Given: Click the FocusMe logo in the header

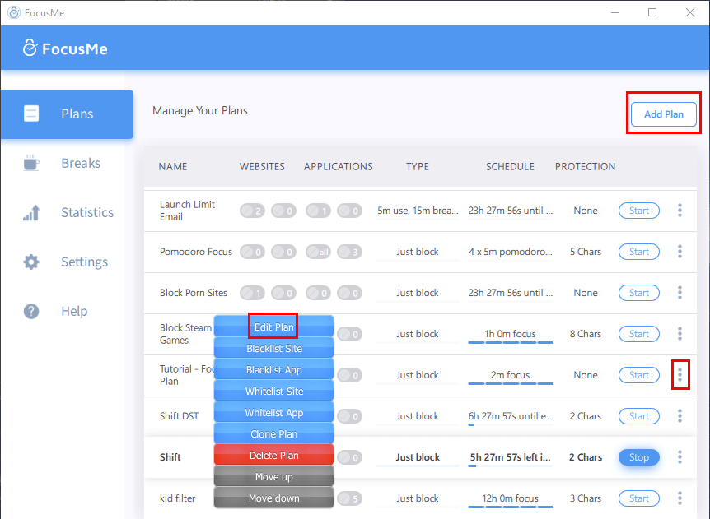Looking at the screenshot, I should (66, 49).
